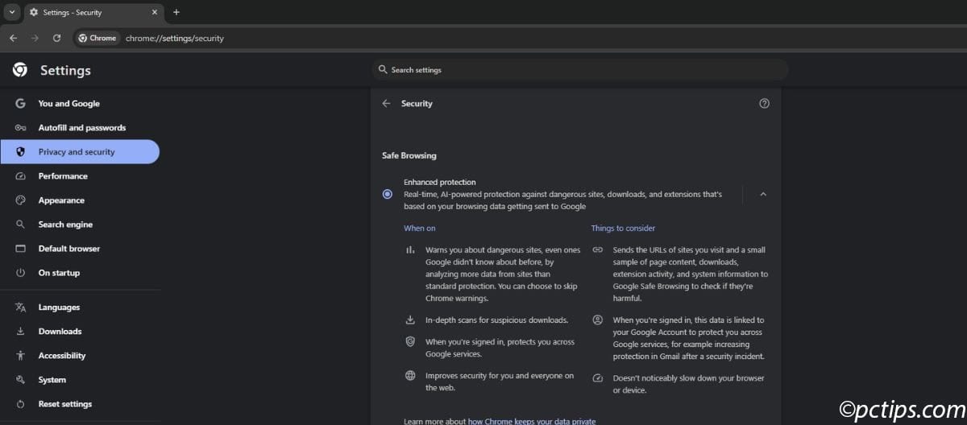Click the Chrome site info chip in address bar

point(98,38)
